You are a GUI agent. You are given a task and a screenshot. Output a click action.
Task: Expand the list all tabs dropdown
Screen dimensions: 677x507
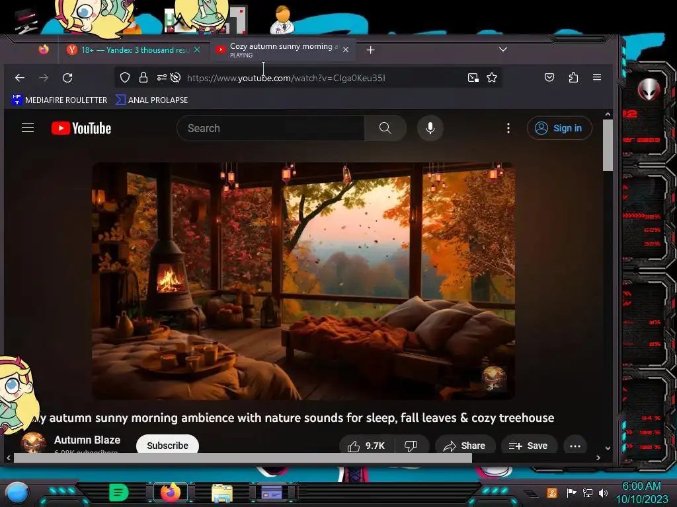pos(503,50)
